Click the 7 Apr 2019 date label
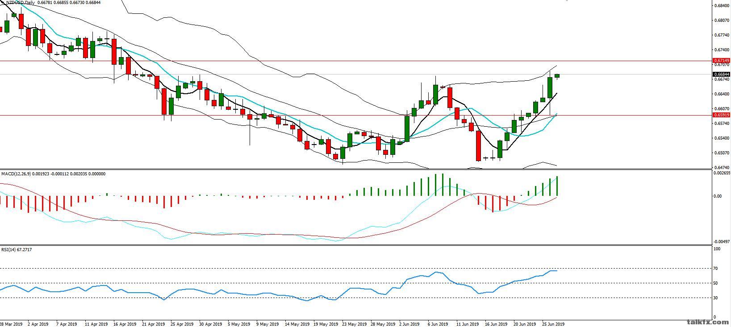 point(67,324)
